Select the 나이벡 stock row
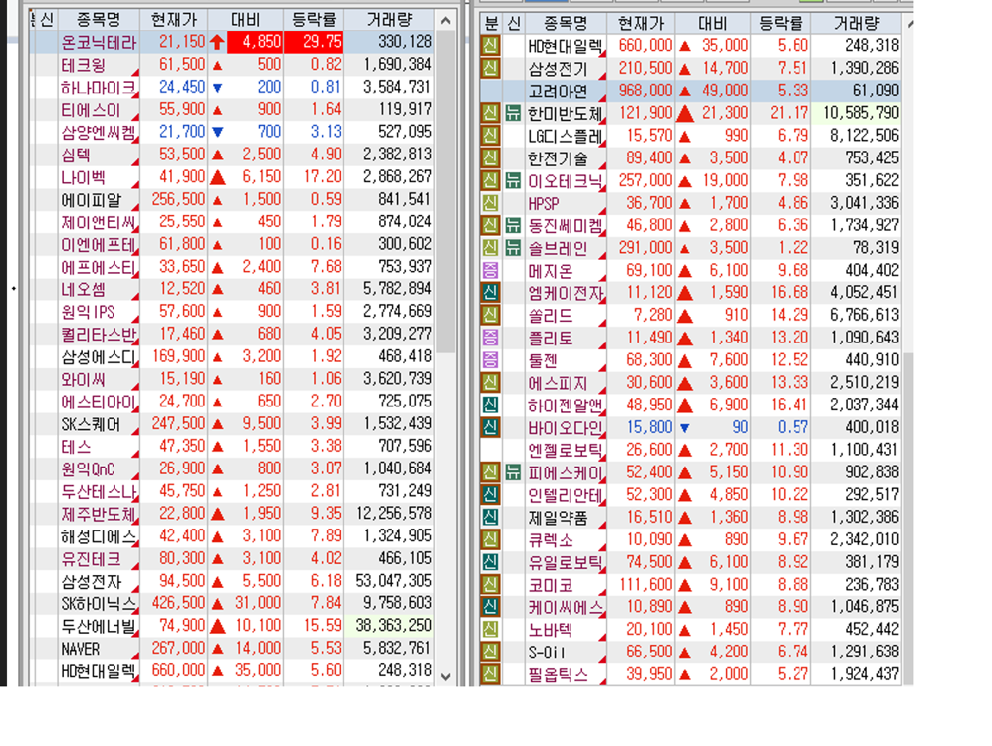This screenshot has width=992, height=746. (x=231, y=177)
